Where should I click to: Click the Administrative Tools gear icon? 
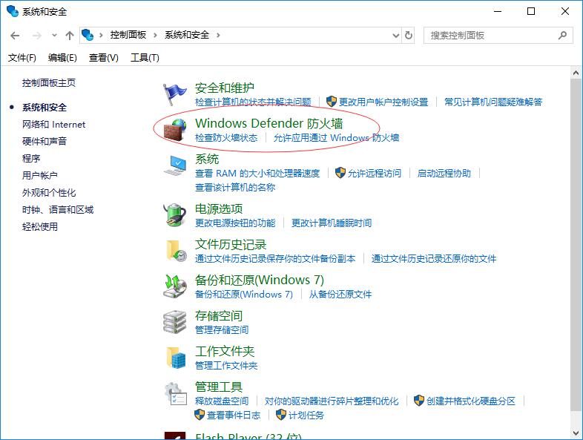click(x=176, y=393)
